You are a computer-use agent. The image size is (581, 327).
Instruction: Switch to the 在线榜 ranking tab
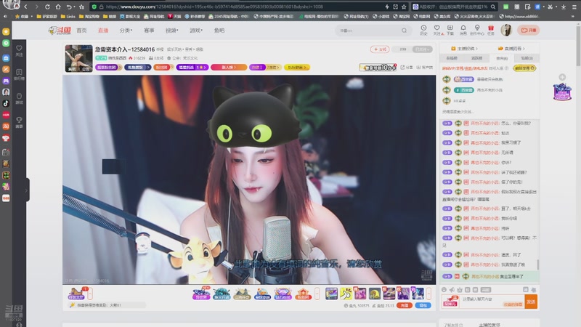(x=452, y=58)
